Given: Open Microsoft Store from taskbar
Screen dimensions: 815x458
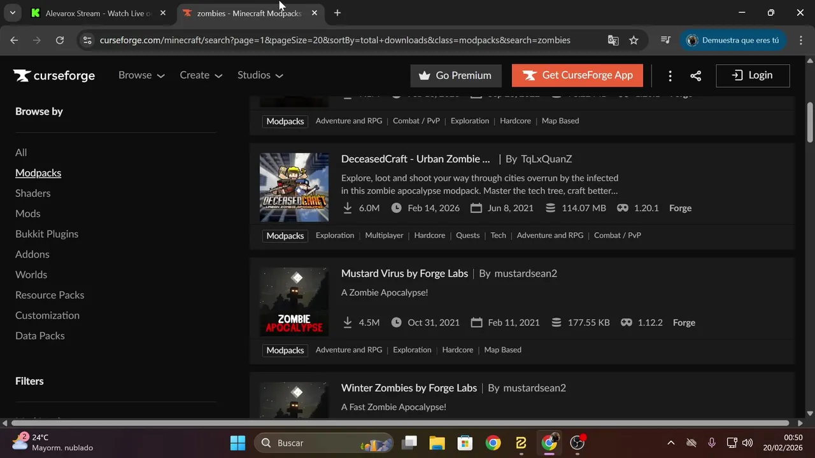Looking at the screenshot, I should pos(465,443).
